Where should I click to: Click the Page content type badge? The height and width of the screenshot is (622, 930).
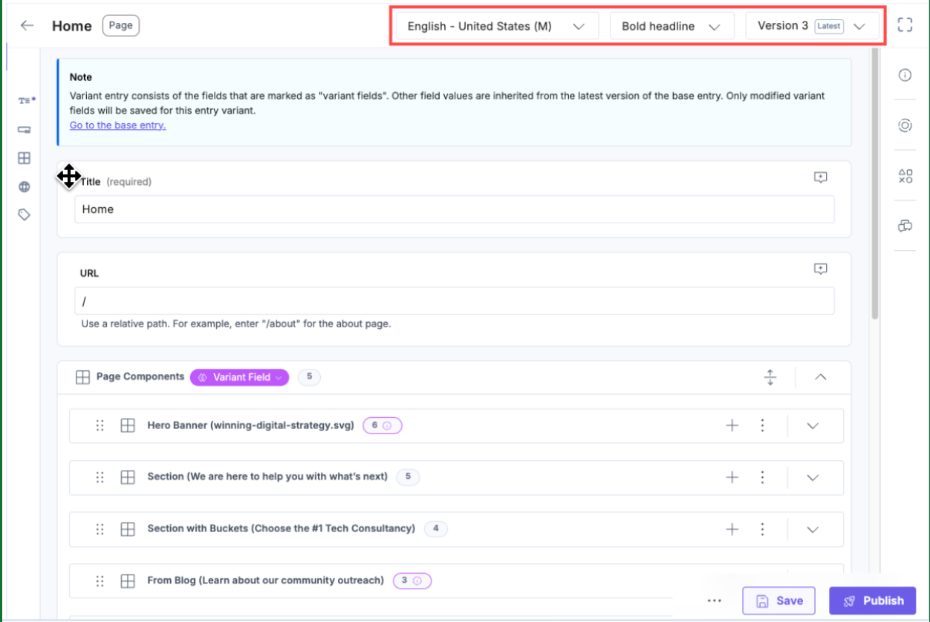(x=120, y=25)
